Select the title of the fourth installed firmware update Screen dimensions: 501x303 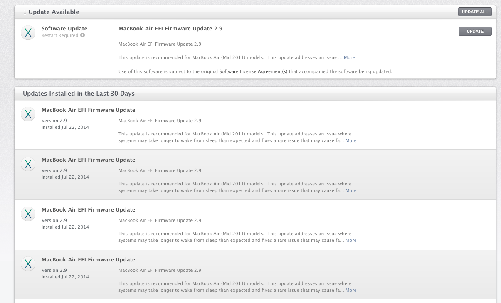(x=89, y=260)
